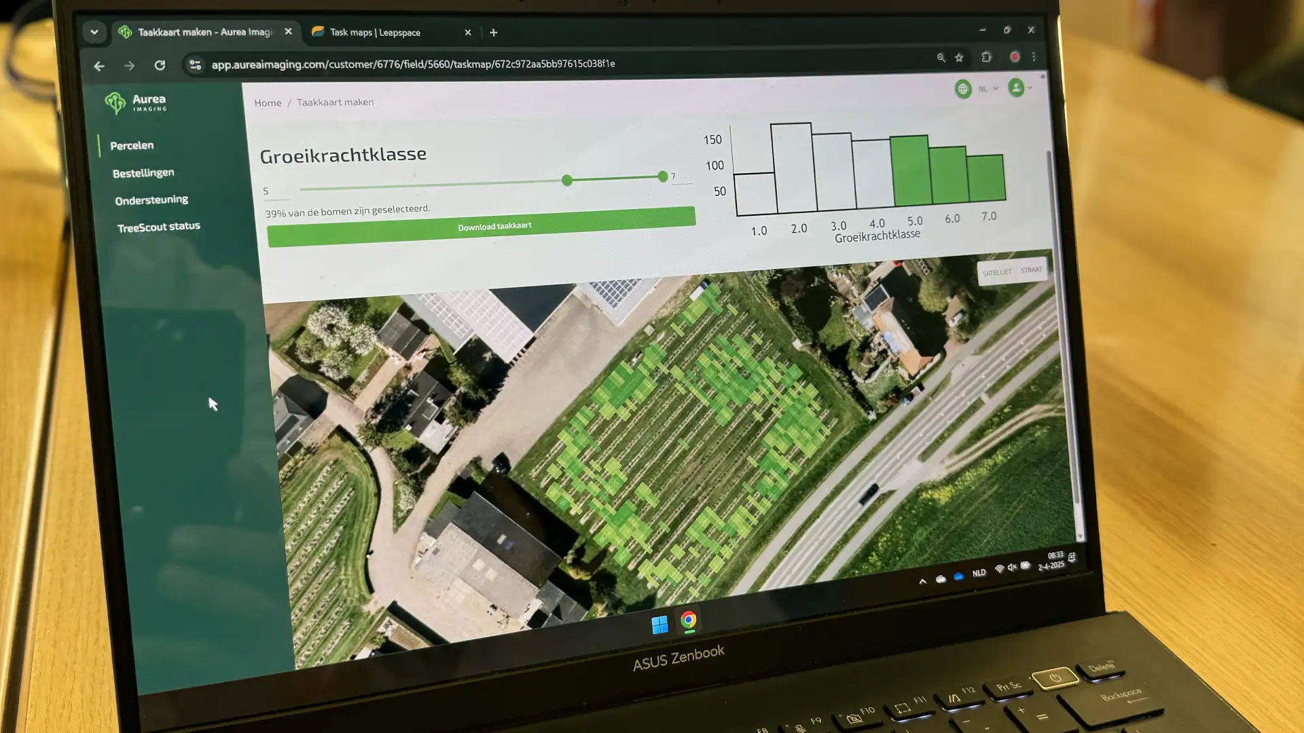Open Windows Start menu on taskbar

tap(659, 625)
